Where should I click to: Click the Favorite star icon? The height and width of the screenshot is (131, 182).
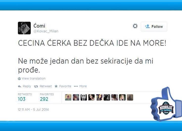point(56,86)
